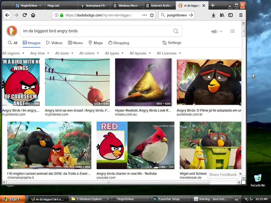
Task: Open the Firefox hamburger menu
Action: tap(241, 15)
